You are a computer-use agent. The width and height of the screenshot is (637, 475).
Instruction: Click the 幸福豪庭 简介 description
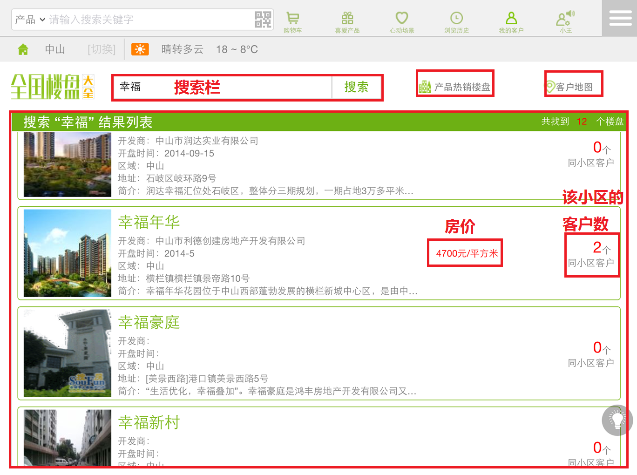point(267,391)
